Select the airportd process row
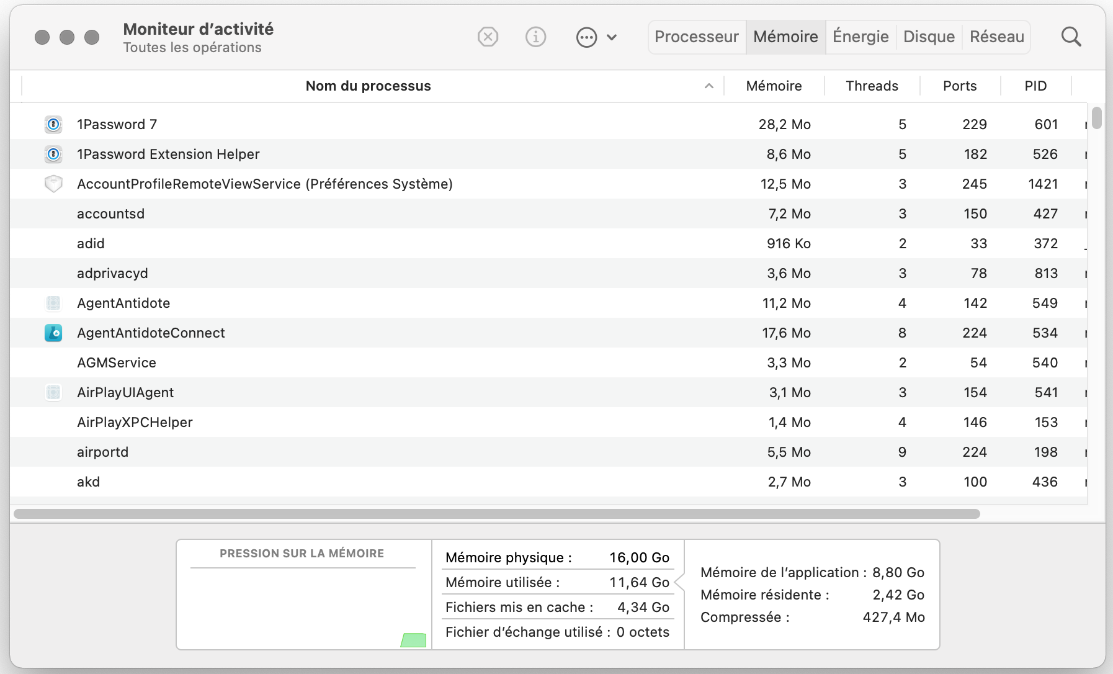Screen dimensions: 1113x674 (548, 452)
